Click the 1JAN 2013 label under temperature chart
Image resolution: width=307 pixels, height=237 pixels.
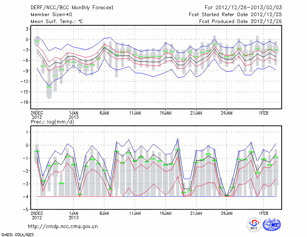74,115
